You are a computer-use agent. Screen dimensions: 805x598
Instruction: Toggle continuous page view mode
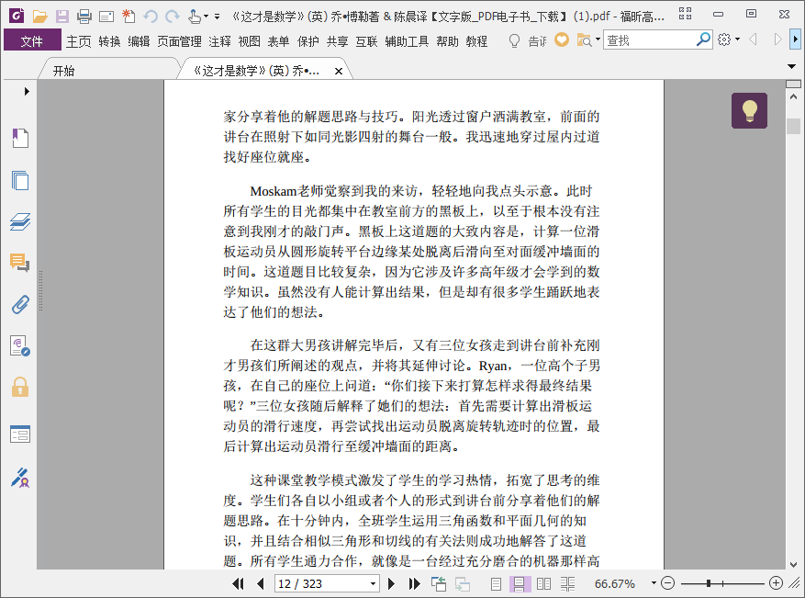point(519,583)
